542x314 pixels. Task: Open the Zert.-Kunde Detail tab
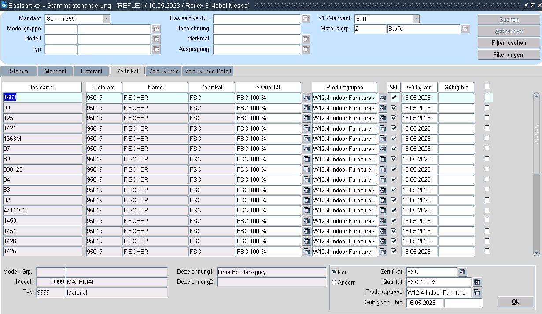click(208, 71)
